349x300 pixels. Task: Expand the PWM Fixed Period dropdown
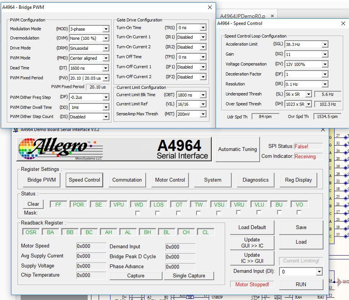(x=106, y=78)
